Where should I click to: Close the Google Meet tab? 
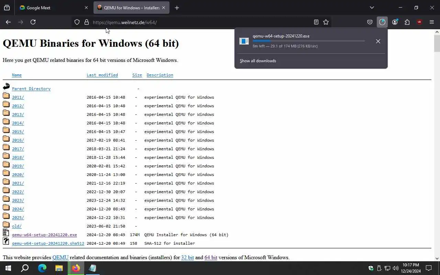point(86,8)
